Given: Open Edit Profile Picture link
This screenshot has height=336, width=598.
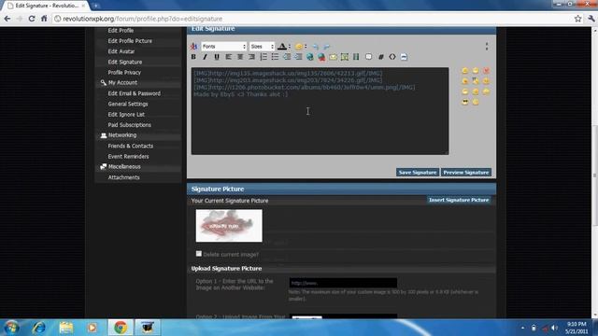Looking at the screenshot, I should coord(130,41).
